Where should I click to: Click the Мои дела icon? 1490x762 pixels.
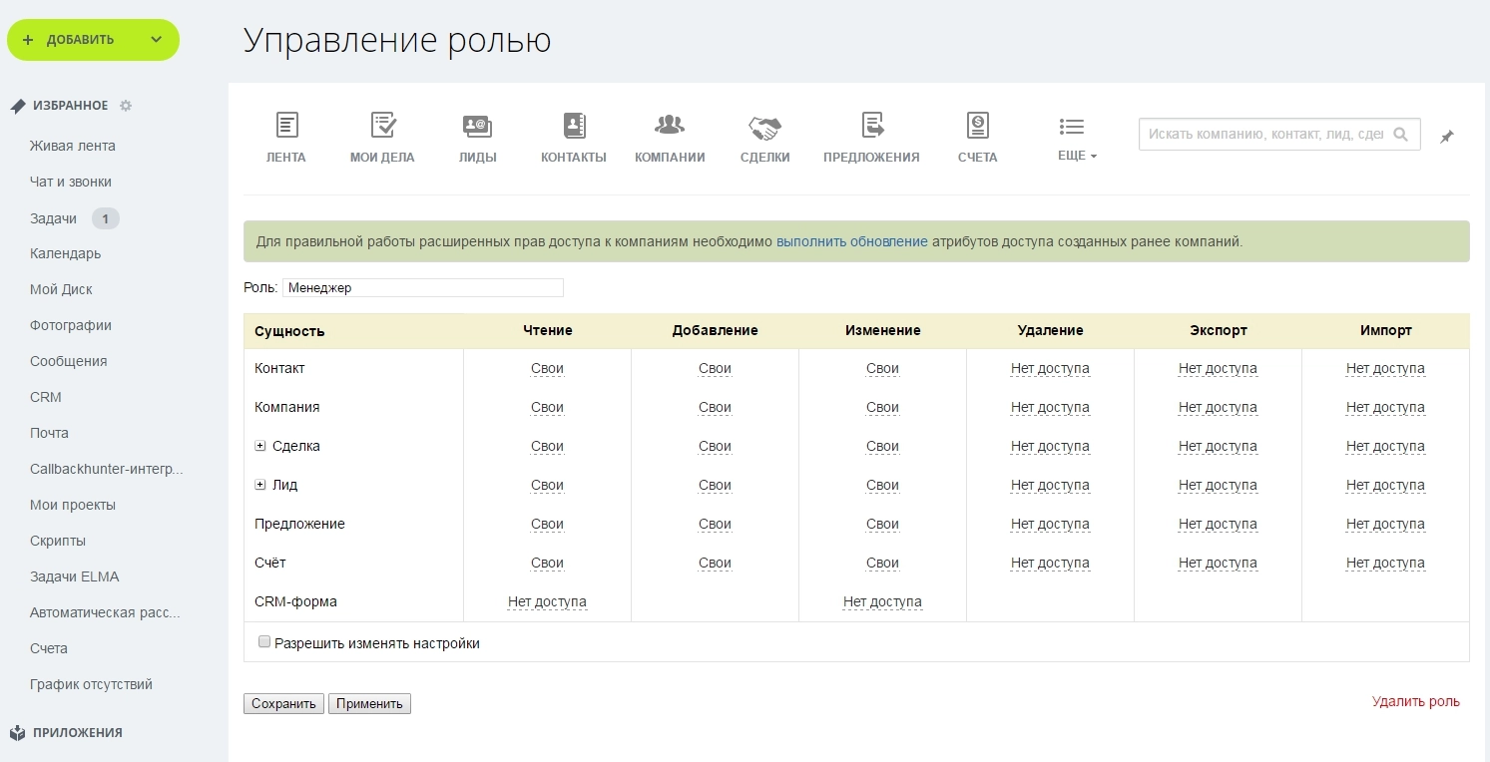pos(382,126)
